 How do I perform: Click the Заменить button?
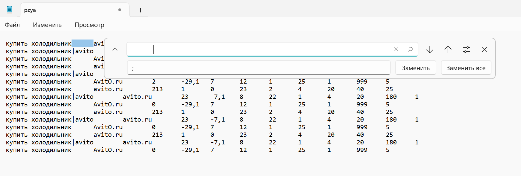pyautogui.click(x=416, y=68)
